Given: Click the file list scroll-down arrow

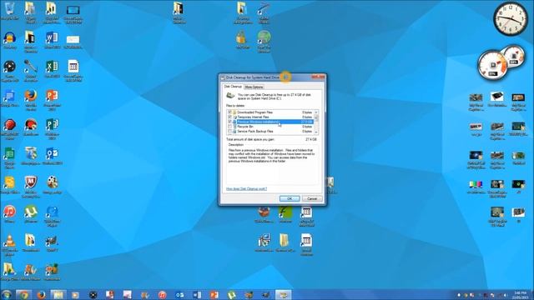Looking at the screenshot, I should (316, 132).
